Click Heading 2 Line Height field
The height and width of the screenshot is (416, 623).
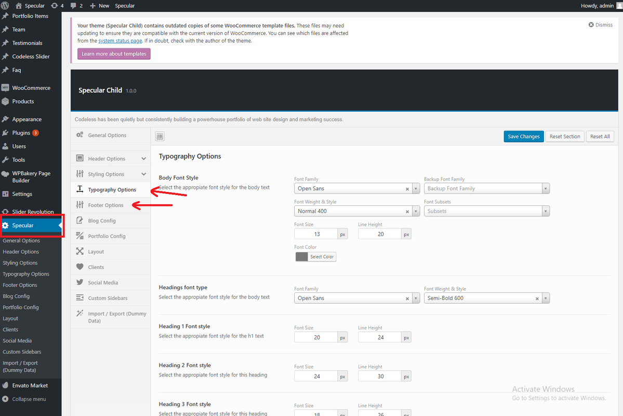coord(380,376)
